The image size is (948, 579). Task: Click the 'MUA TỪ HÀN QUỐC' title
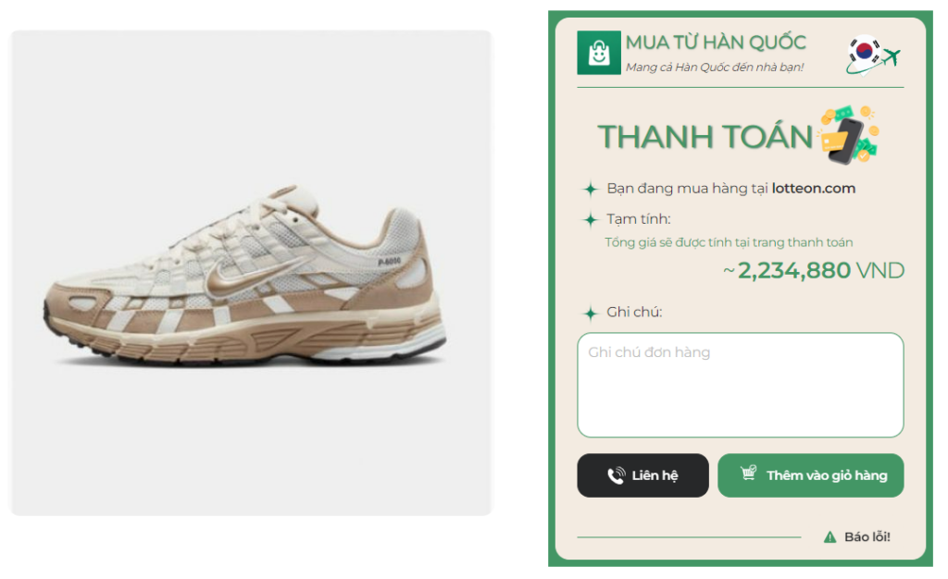[715, 43]
